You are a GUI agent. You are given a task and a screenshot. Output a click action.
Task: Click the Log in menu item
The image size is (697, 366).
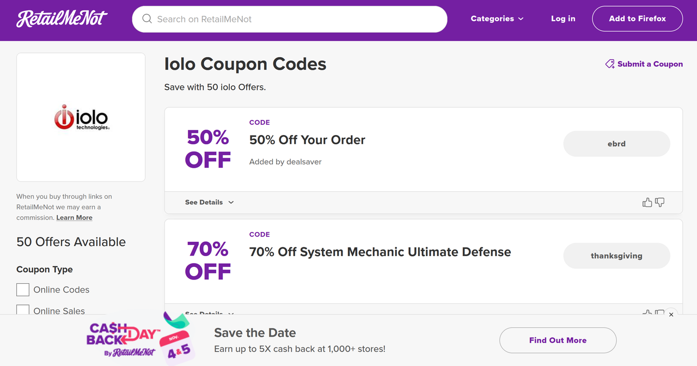pos(563,19)
